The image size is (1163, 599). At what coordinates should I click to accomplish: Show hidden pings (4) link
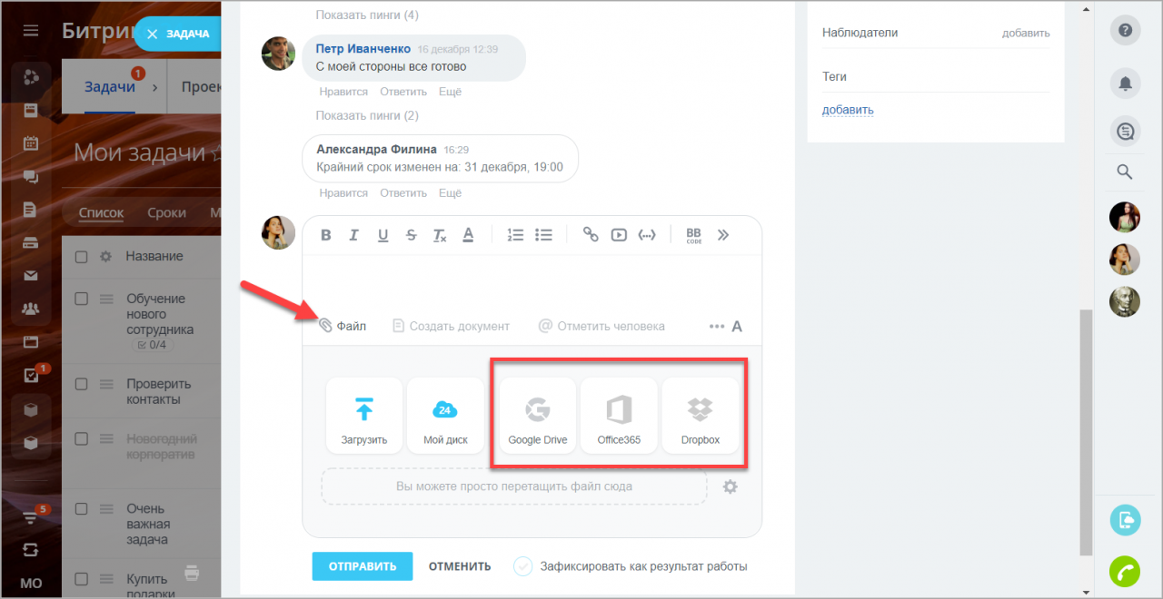[367, 15]
